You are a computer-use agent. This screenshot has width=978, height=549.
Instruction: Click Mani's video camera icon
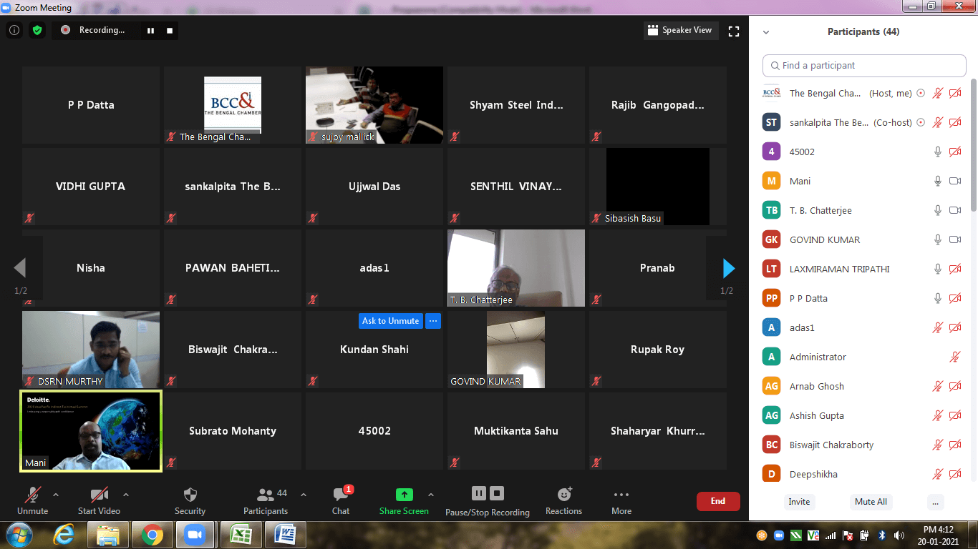(x=955, y=181)
